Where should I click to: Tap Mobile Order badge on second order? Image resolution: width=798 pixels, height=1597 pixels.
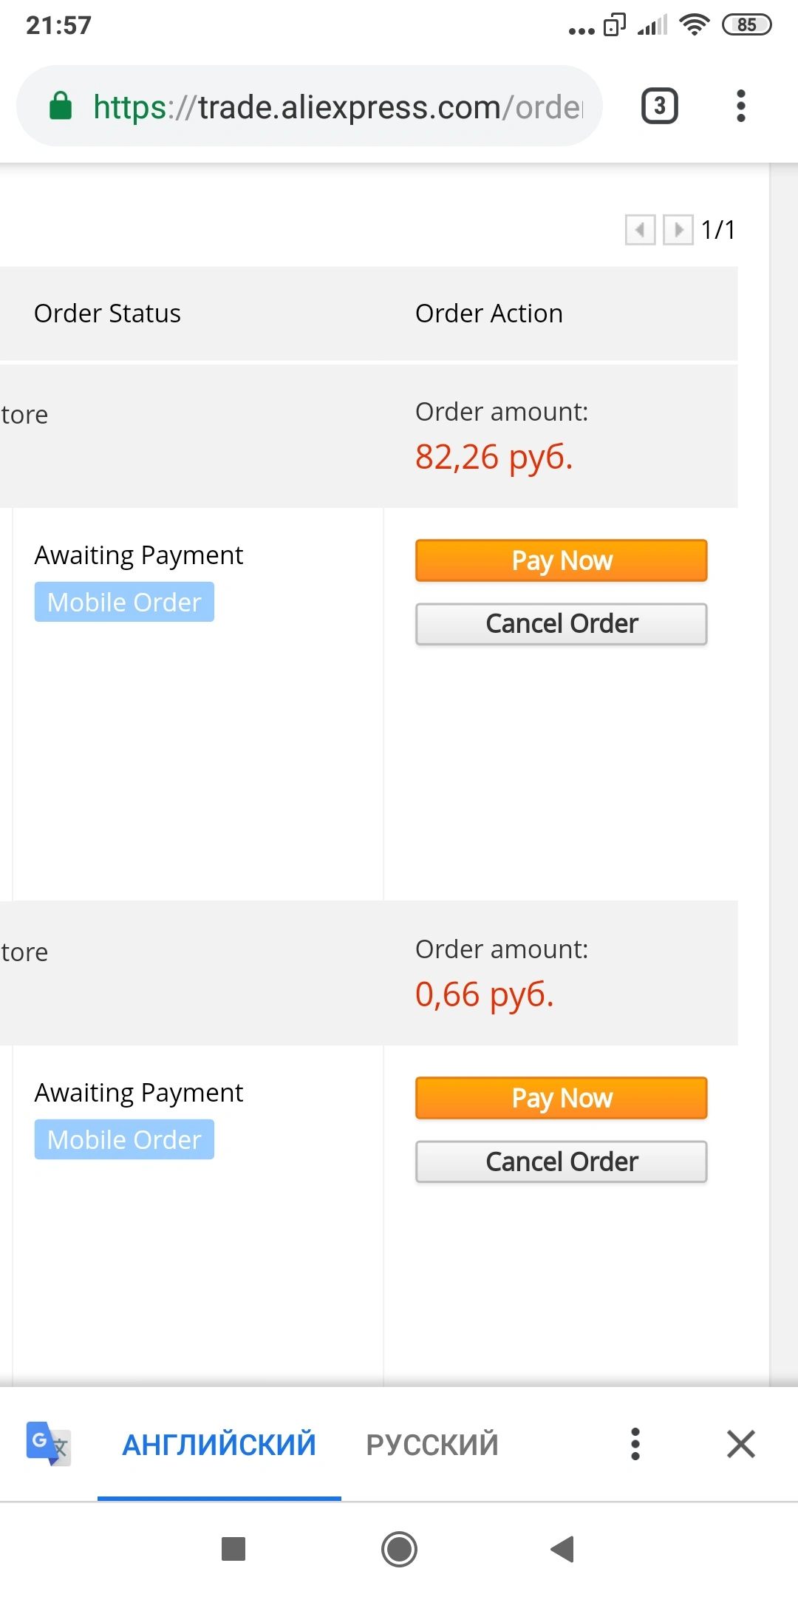point(124,1139)
